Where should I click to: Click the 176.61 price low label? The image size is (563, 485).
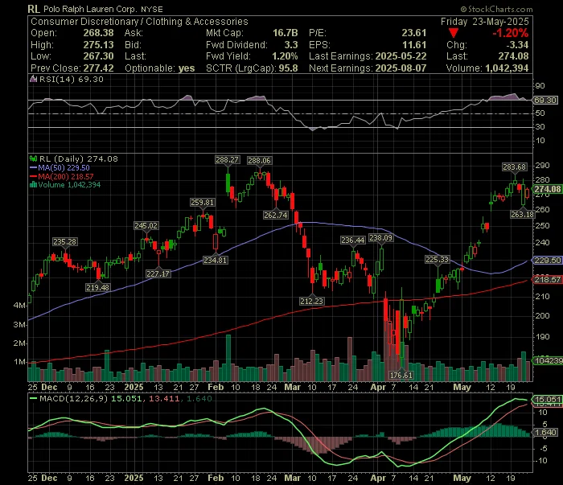[x=401, y=375]
